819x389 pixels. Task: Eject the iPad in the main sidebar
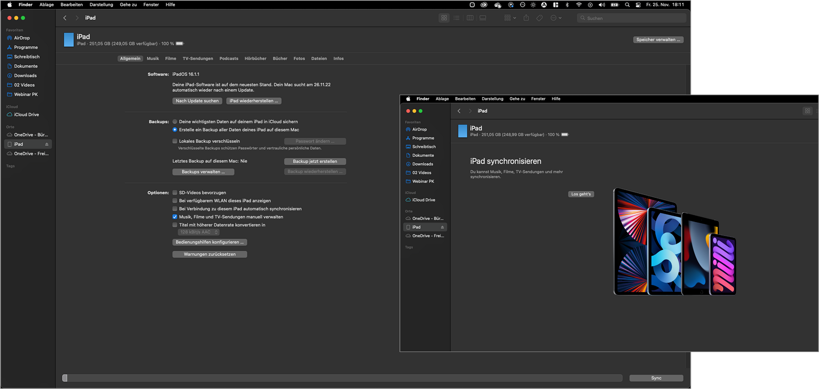[x=47, y=144]
